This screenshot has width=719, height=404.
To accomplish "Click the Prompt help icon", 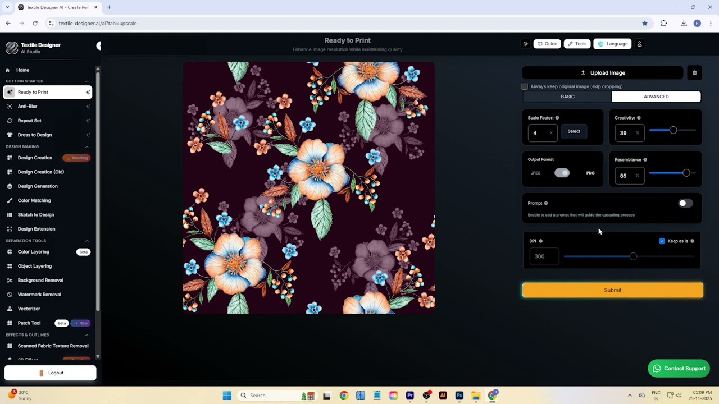I will (x=546, y=203).
